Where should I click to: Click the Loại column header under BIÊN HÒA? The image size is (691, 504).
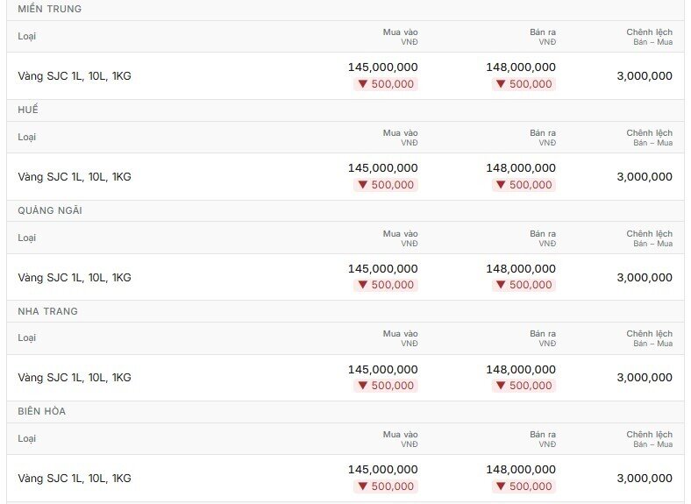(x=27, y=439)
